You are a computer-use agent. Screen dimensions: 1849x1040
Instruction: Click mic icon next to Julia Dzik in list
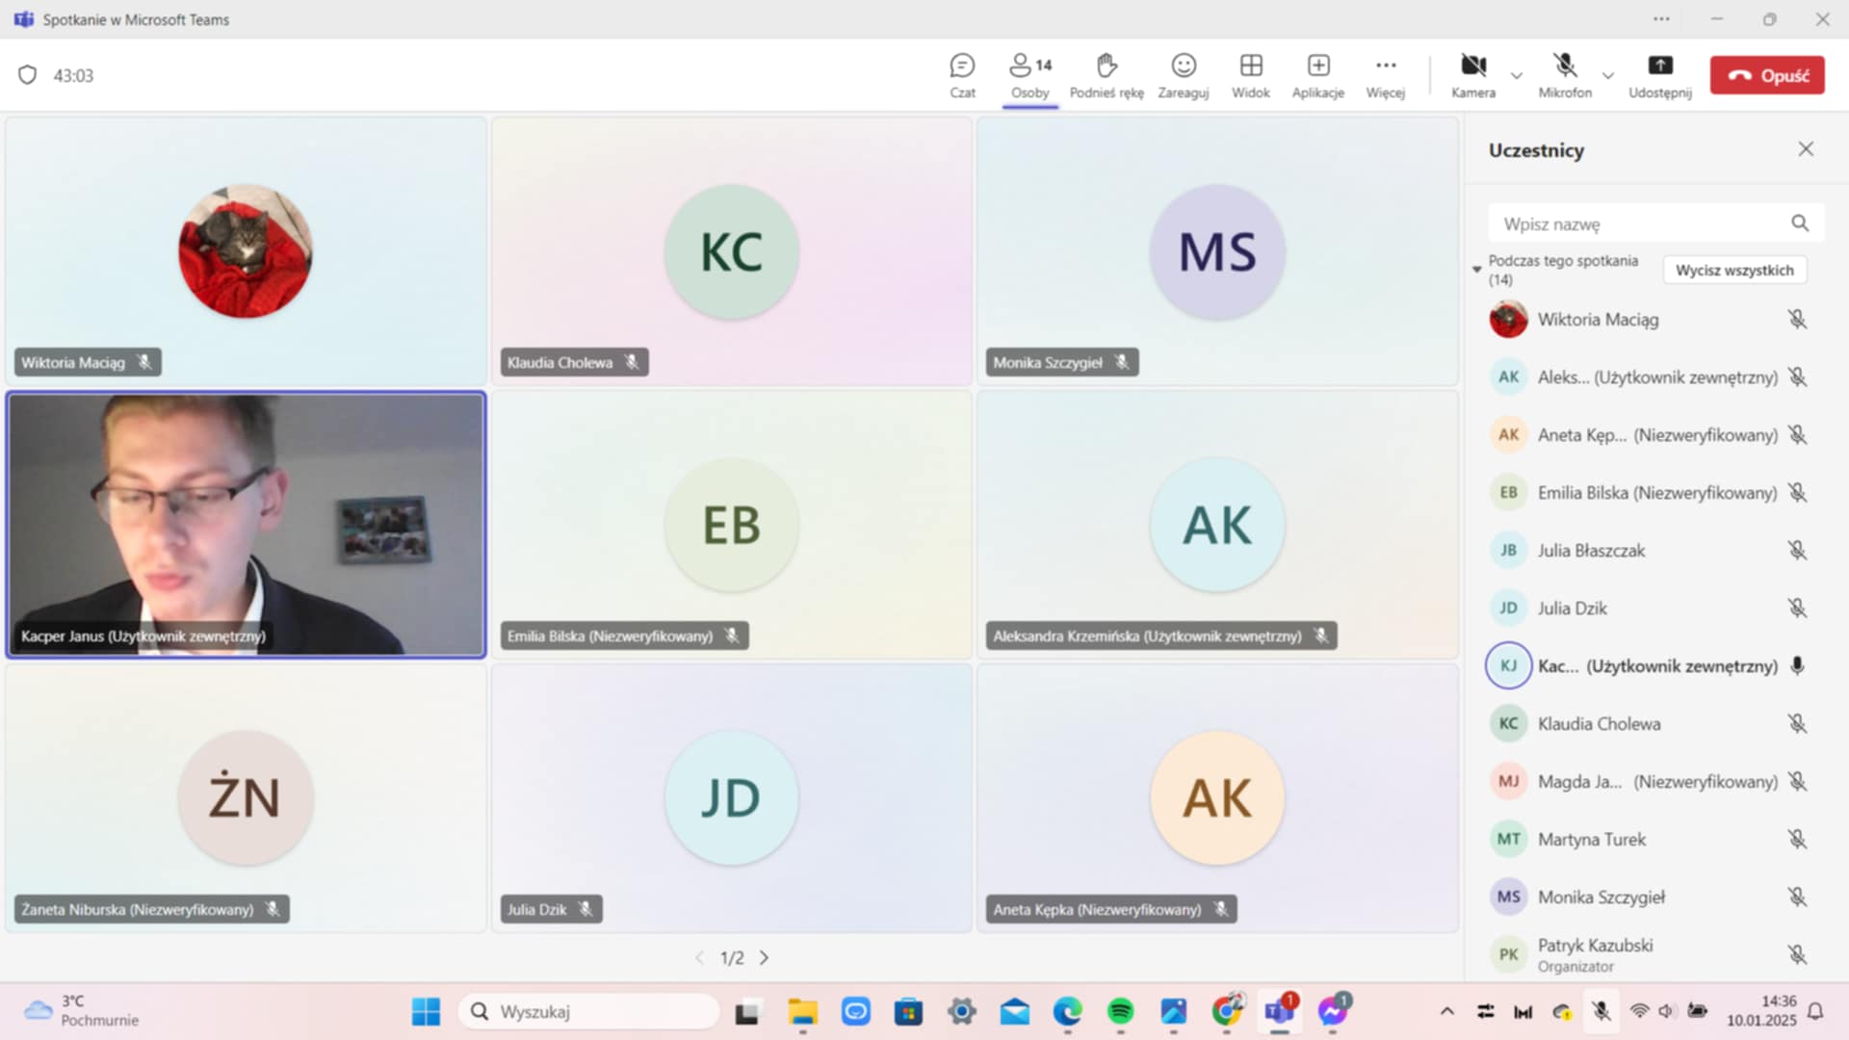click(x=1797, y=609)
